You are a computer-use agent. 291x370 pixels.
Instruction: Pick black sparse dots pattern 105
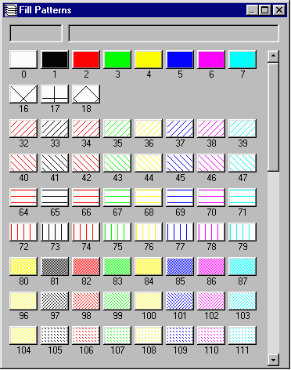click(55, 336)
